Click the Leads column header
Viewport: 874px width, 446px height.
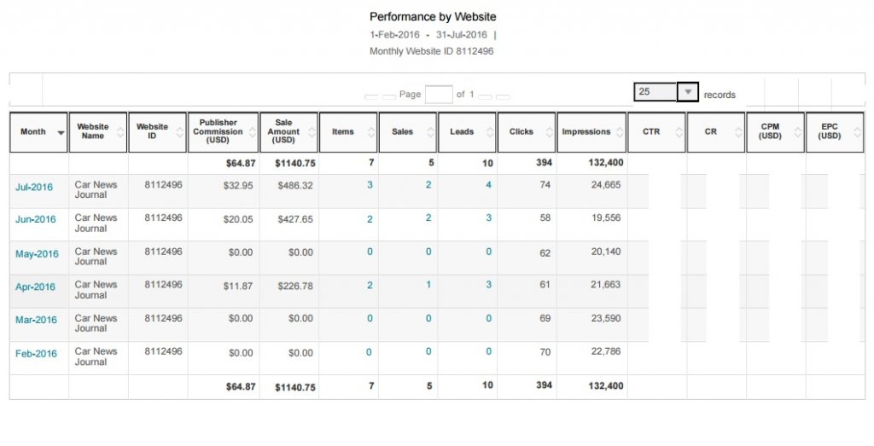tap(462, 132)
